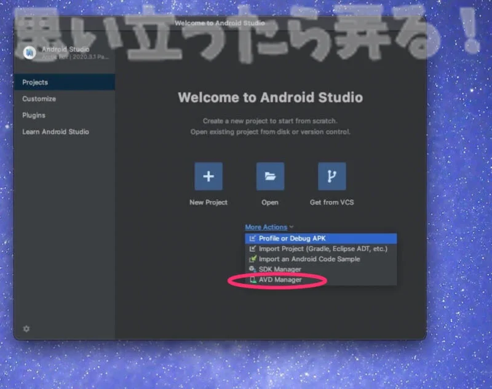Choose Import Project (Gradle, Eclipse ADT, etc.)
The height and width of the screenshot is (389, 492).
[x=320, y=249]
